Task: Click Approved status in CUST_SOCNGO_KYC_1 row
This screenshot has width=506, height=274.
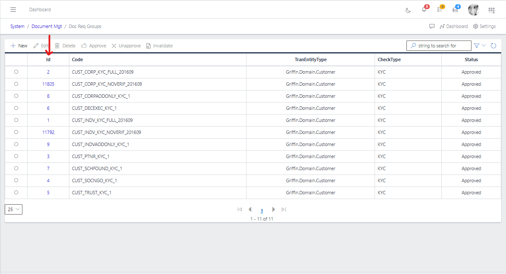Action: [471, 181]
